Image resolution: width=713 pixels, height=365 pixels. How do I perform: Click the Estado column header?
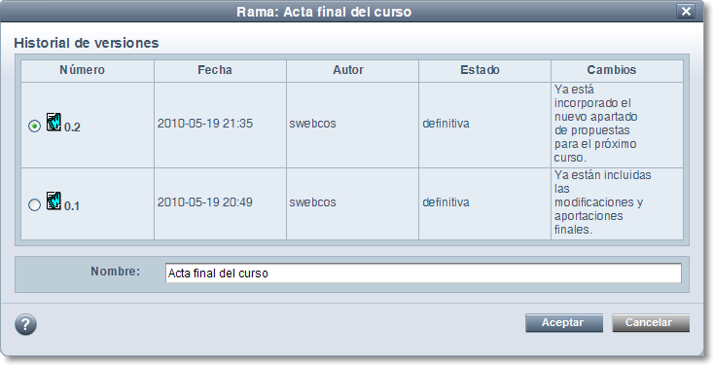coord(481,70)
